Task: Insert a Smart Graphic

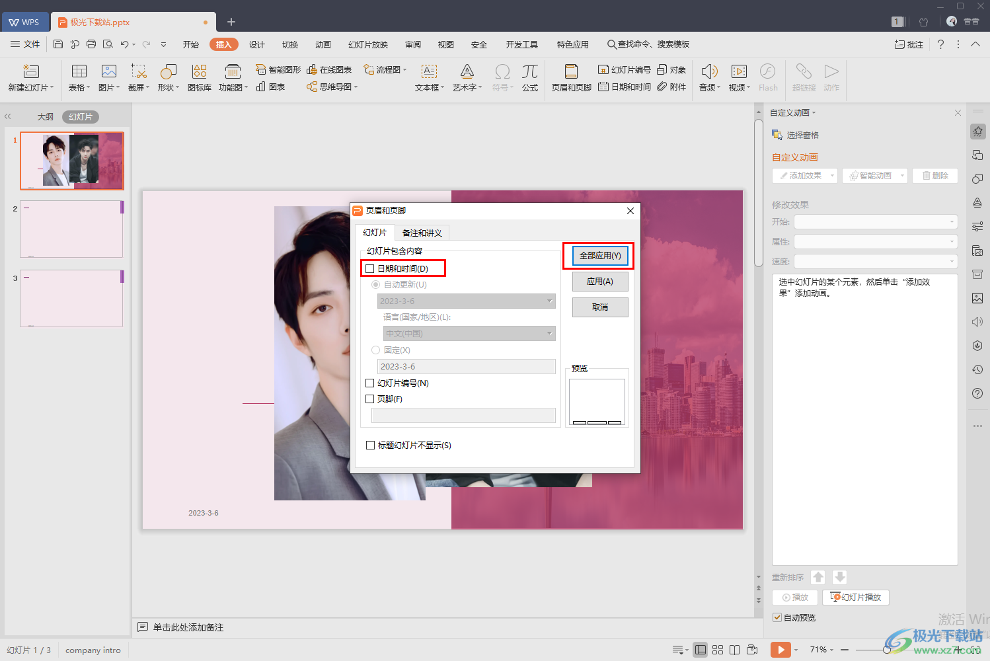Action: pos(278,69)
